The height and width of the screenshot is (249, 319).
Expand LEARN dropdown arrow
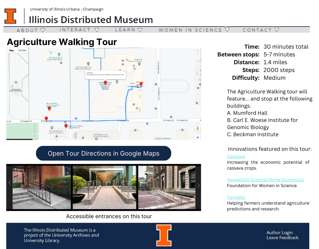pyautogui.click(x=140, y=30)
